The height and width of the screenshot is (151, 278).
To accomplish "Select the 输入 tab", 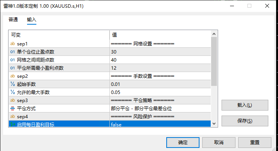I will point(32,19).
